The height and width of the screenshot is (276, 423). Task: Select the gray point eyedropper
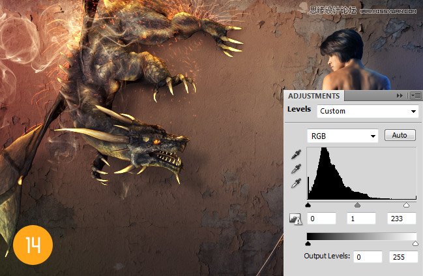tap(295, 170)
